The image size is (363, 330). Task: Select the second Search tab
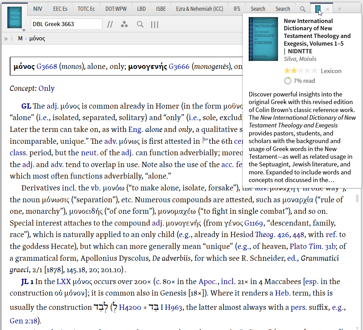(x=283, y=9)
